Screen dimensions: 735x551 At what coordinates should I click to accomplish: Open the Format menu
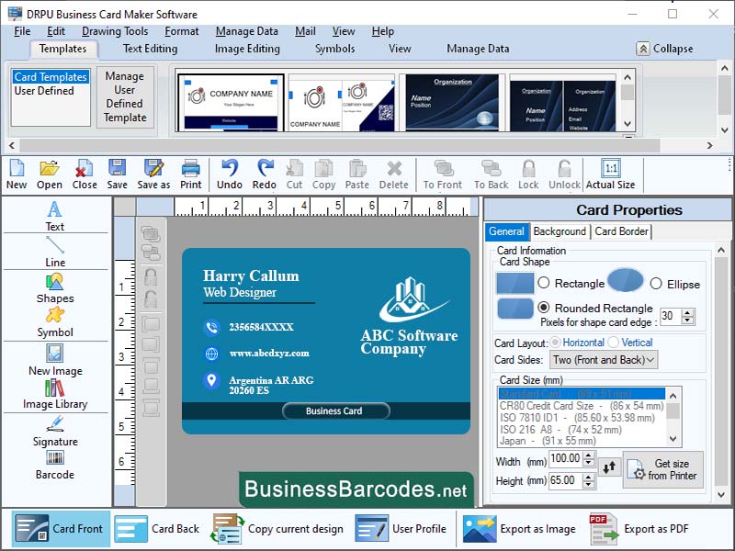tap(181, 30)
